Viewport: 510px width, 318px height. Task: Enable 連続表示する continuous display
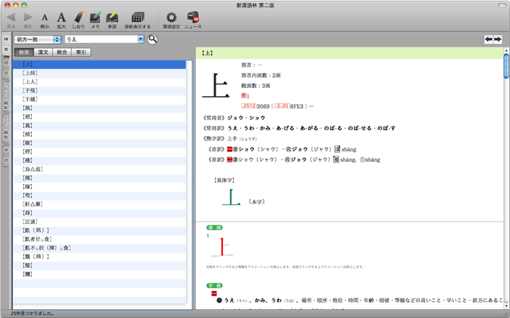[138, 17]
